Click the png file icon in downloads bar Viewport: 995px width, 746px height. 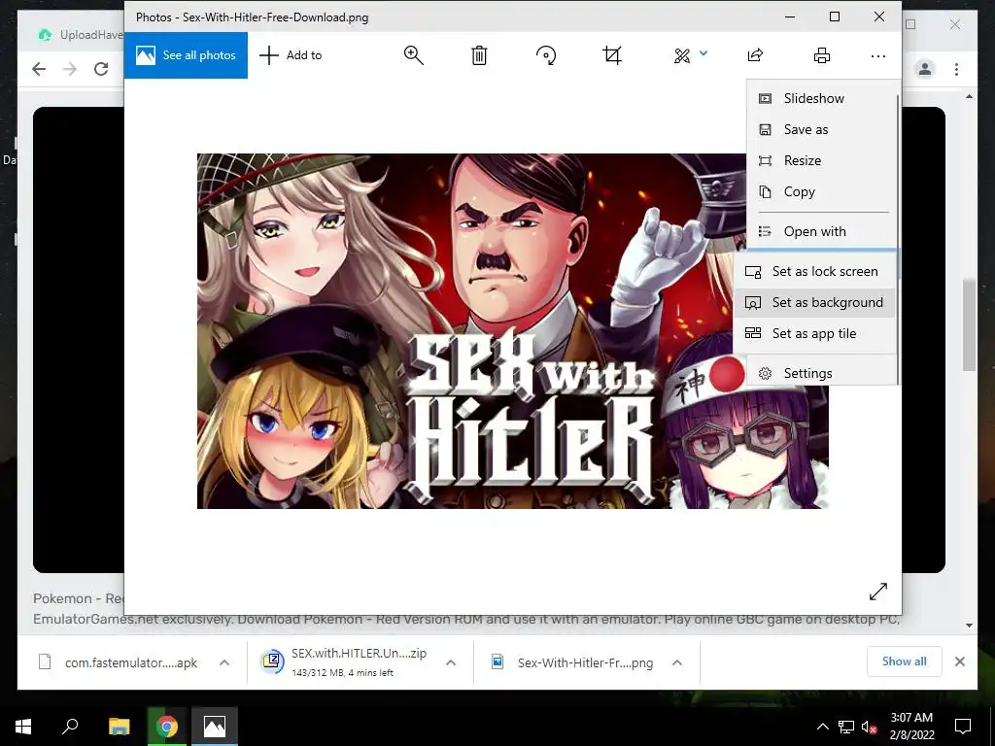coord(497,662)
